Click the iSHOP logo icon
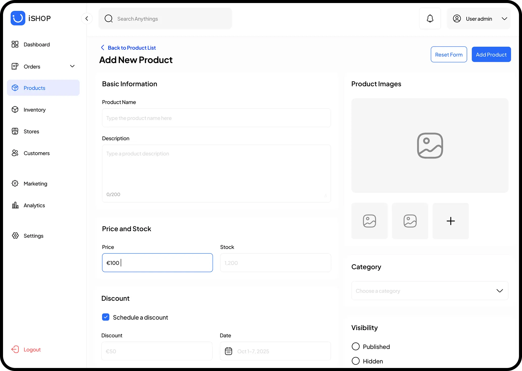Screen dimensions: 522x371 pos(18,18)
